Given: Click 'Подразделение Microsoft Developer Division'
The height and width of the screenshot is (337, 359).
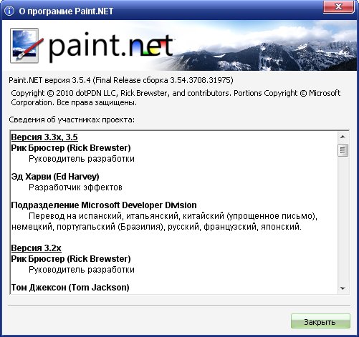Looking at the screenshot, I should [x=104, y=205].
